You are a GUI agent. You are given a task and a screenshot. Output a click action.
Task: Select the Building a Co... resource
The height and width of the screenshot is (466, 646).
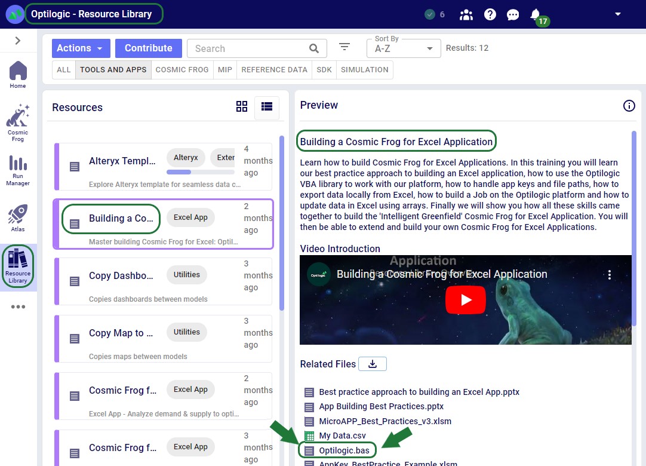point(163,224)
